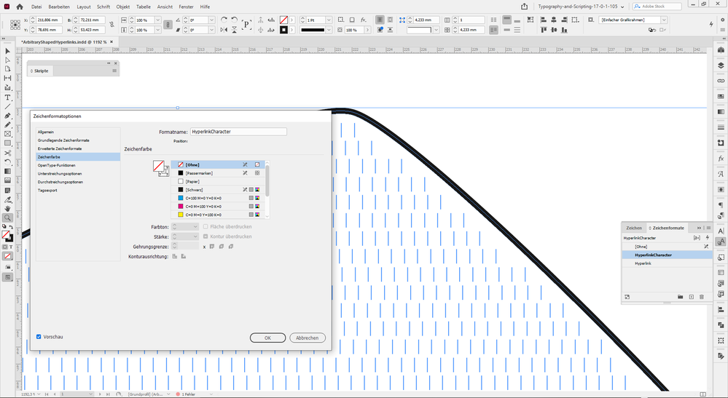Select the Zoom (magnifier) tool

pos(7,218)
